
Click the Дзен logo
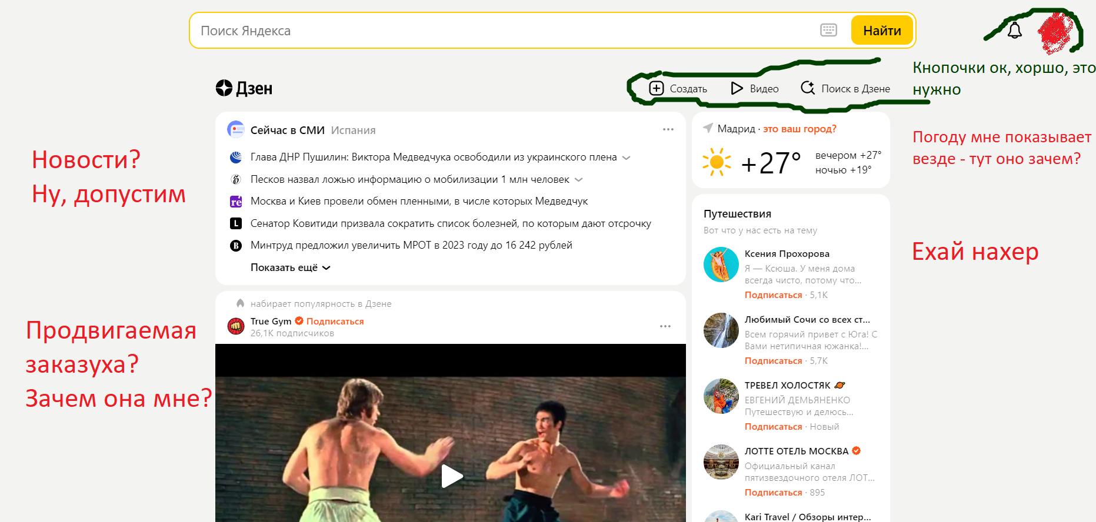pyautogui.click(x=244, y=88)
